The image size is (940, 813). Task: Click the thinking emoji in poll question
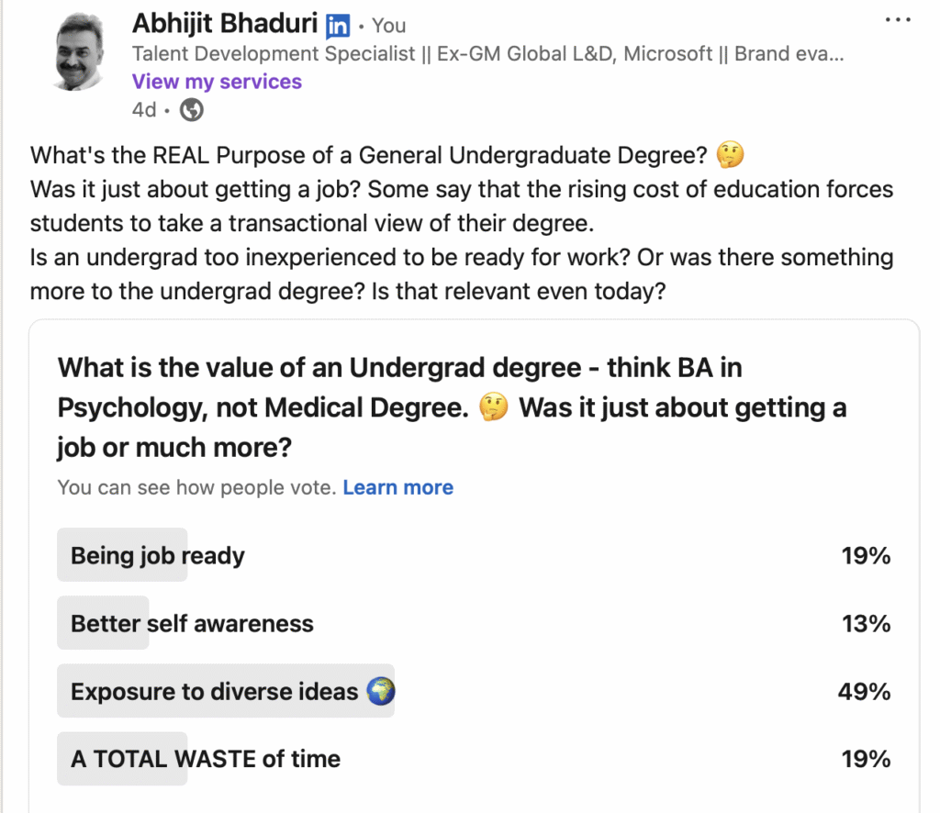coord(494,408)
